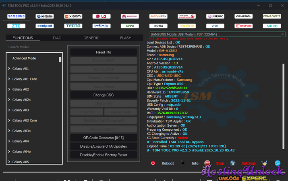Select the Samsung brand logo

16,16
